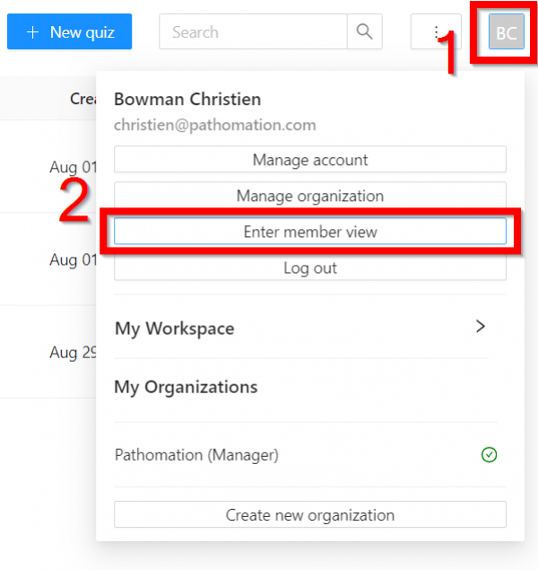Screen dimensions: 538x570
Task: Click the Create new organization button
Action: point(310,515)
